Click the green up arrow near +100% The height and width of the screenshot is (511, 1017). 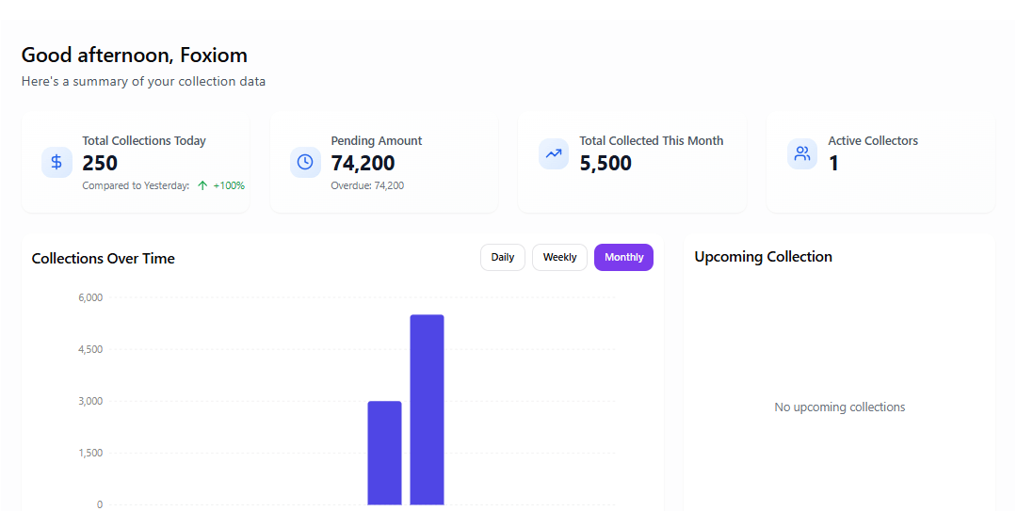(202, 185)
